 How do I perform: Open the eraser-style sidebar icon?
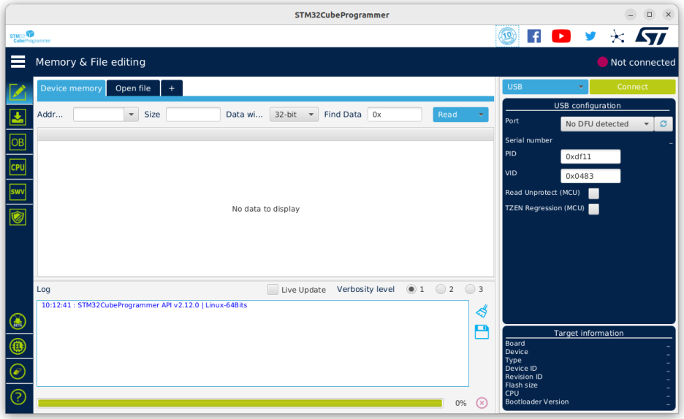point(18,372)
